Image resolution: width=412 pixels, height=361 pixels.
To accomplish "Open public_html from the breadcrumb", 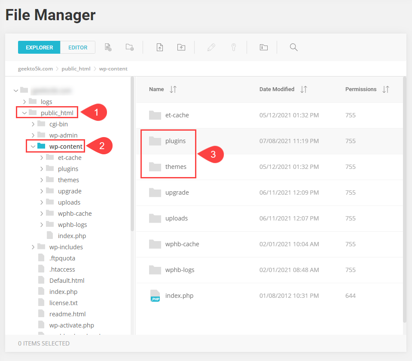I will pyautogui.click(x=76, y=68).
